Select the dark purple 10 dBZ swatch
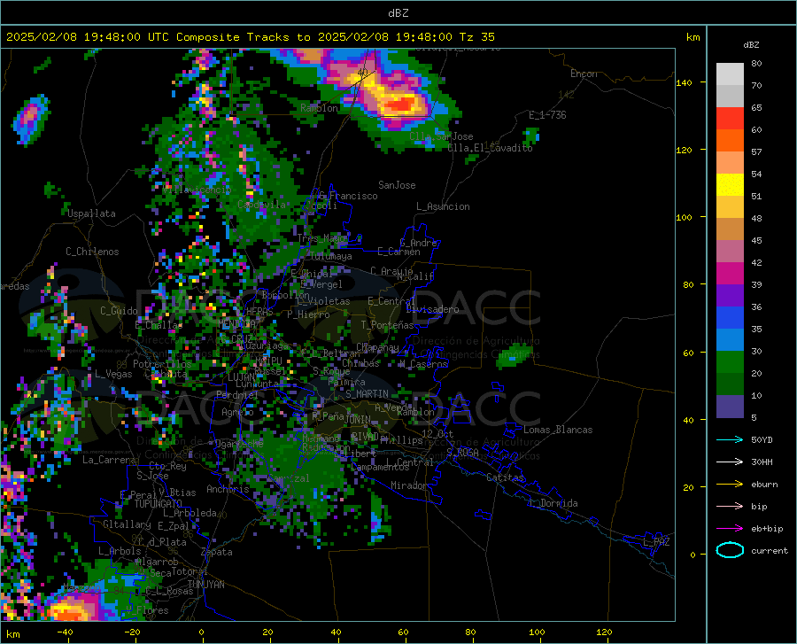Viewport: 797px width, 644px height. pos(730,406)
